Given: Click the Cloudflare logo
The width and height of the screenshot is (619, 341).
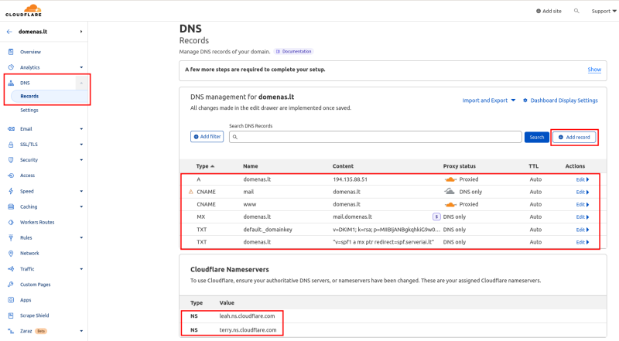Looking at the screenshot, I should [23, 11].
